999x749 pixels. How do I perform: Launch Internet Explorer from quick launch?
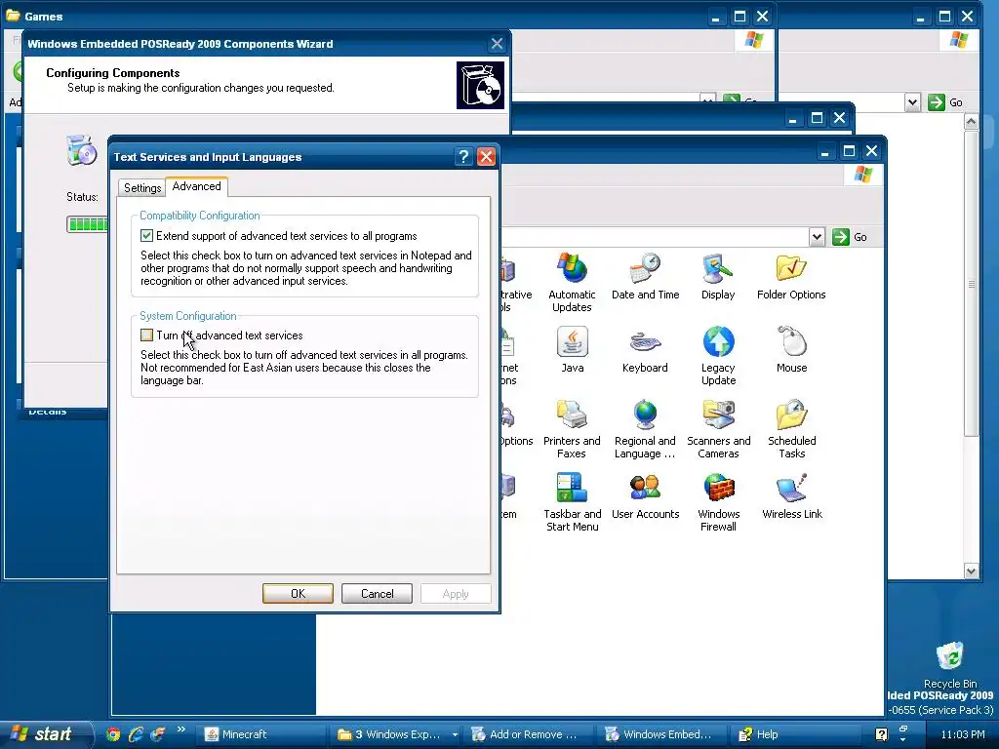135,734
